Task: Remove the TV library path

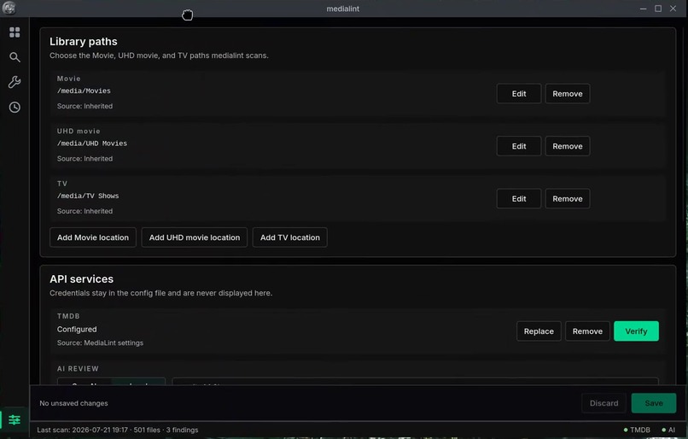Action: coord(568,198)
